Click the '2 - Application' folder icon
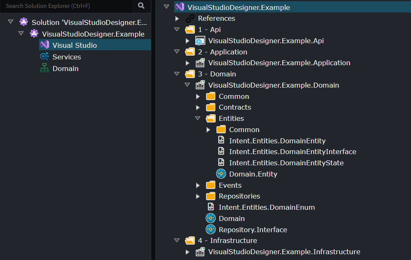Screen dimensions: 411x260 [x=190, y=52]
